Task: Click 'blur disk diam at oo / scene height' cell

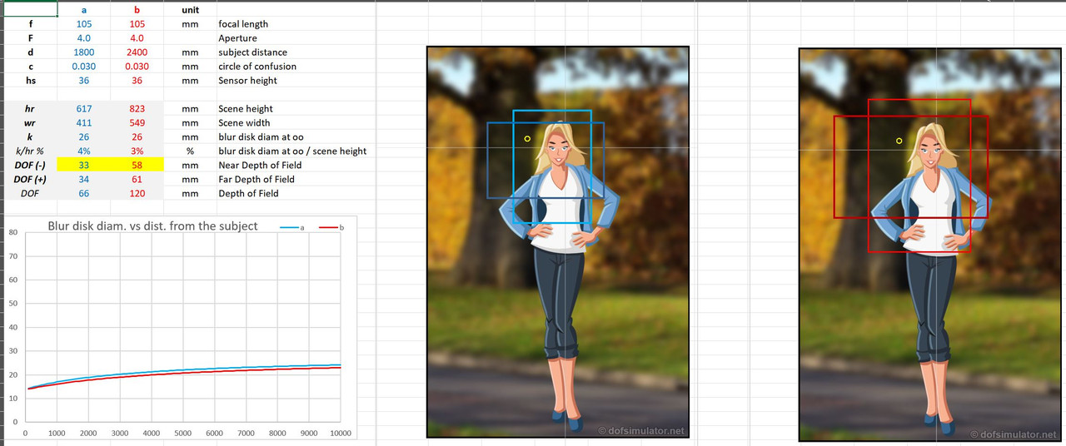Action: pos(292,151)
